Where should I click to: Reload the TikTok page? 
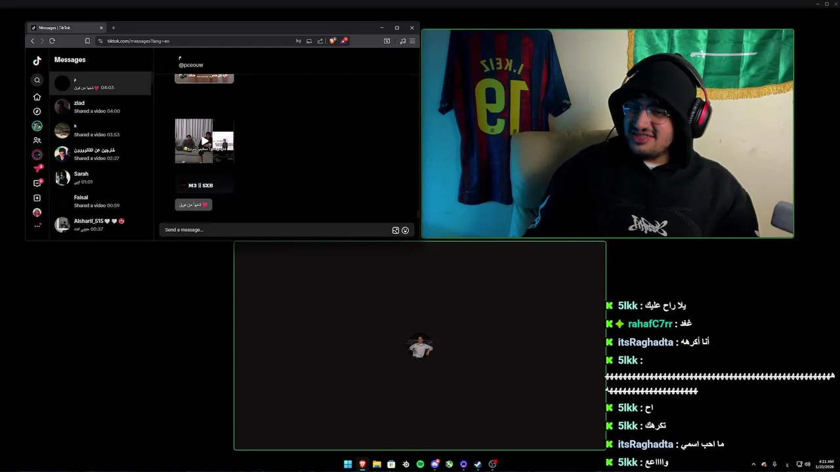click(x=52, y=41)
